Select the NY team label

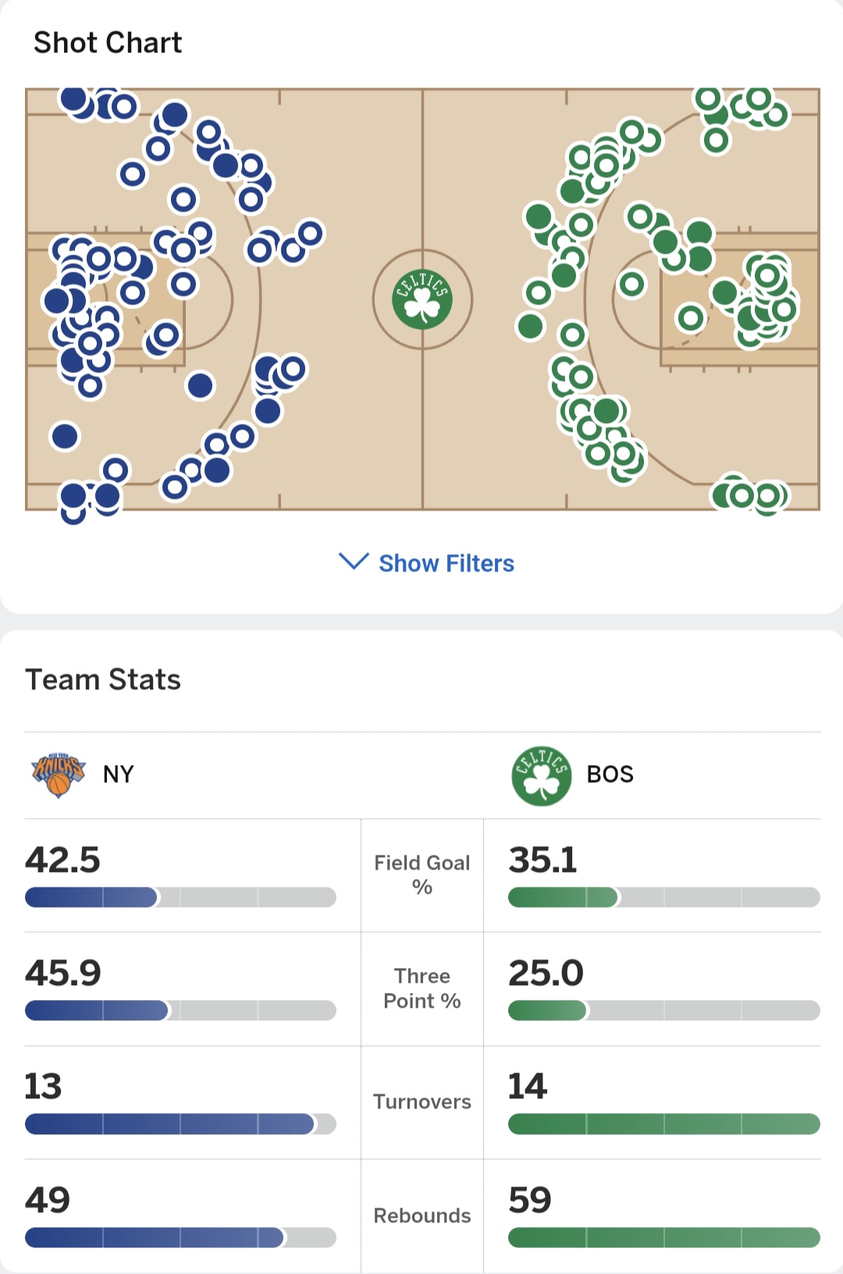tap(119, 774)
